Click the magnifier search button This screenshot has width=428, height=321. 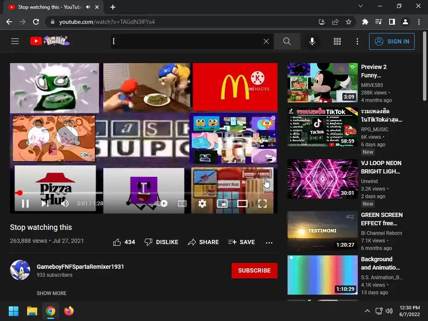point(287,41)
